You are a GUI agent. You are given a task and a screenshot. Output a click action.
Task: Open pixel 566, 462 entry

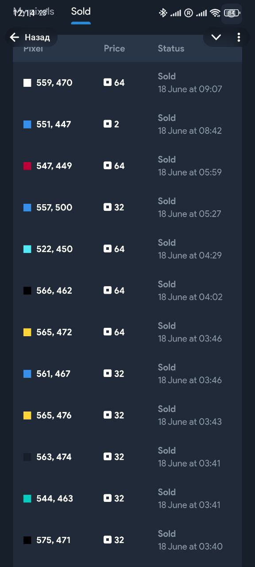(127, 291)
